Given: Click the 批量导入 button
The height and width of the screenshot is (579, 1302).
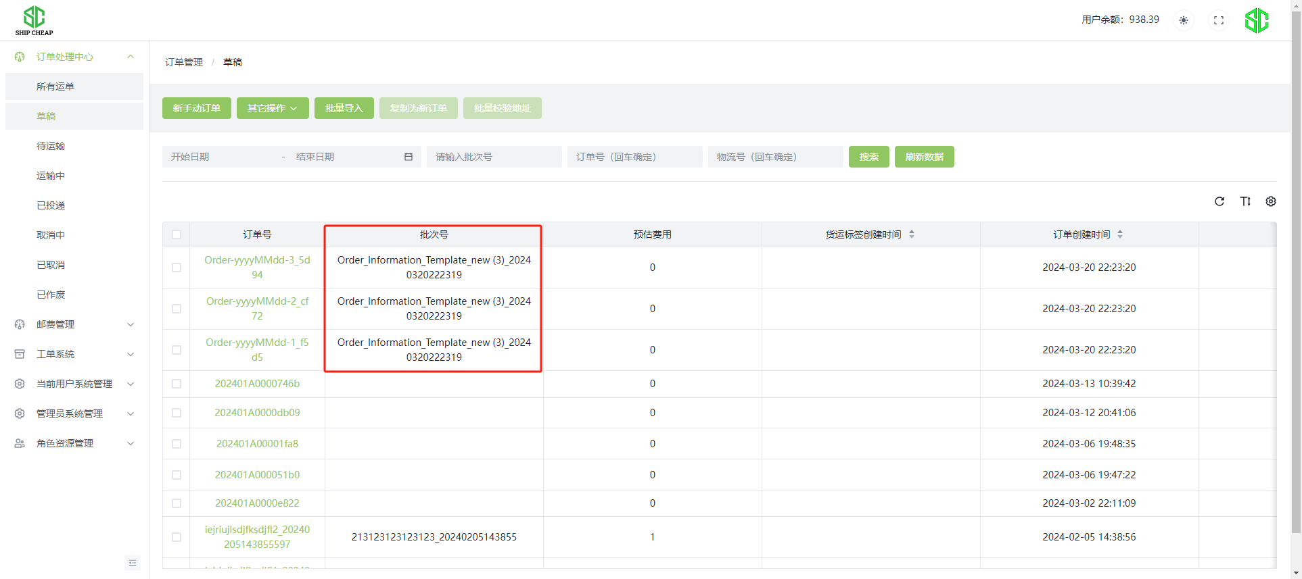Looking at the screenshot, I should tap(344, 108).
